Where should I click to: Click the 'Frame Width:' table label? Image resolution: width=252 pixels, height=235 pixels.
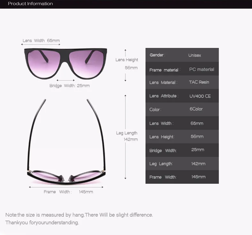click(x=163, y=177)
